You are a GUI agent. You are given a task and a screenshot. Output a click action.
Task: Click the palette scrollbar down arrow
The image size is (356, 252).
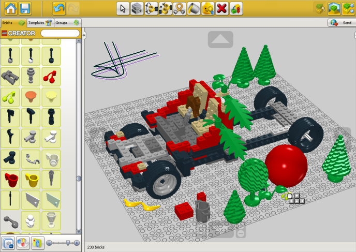79,232
